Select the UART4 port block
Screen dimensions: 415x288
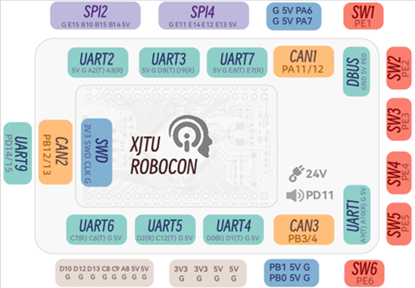(x=233, y=230)
